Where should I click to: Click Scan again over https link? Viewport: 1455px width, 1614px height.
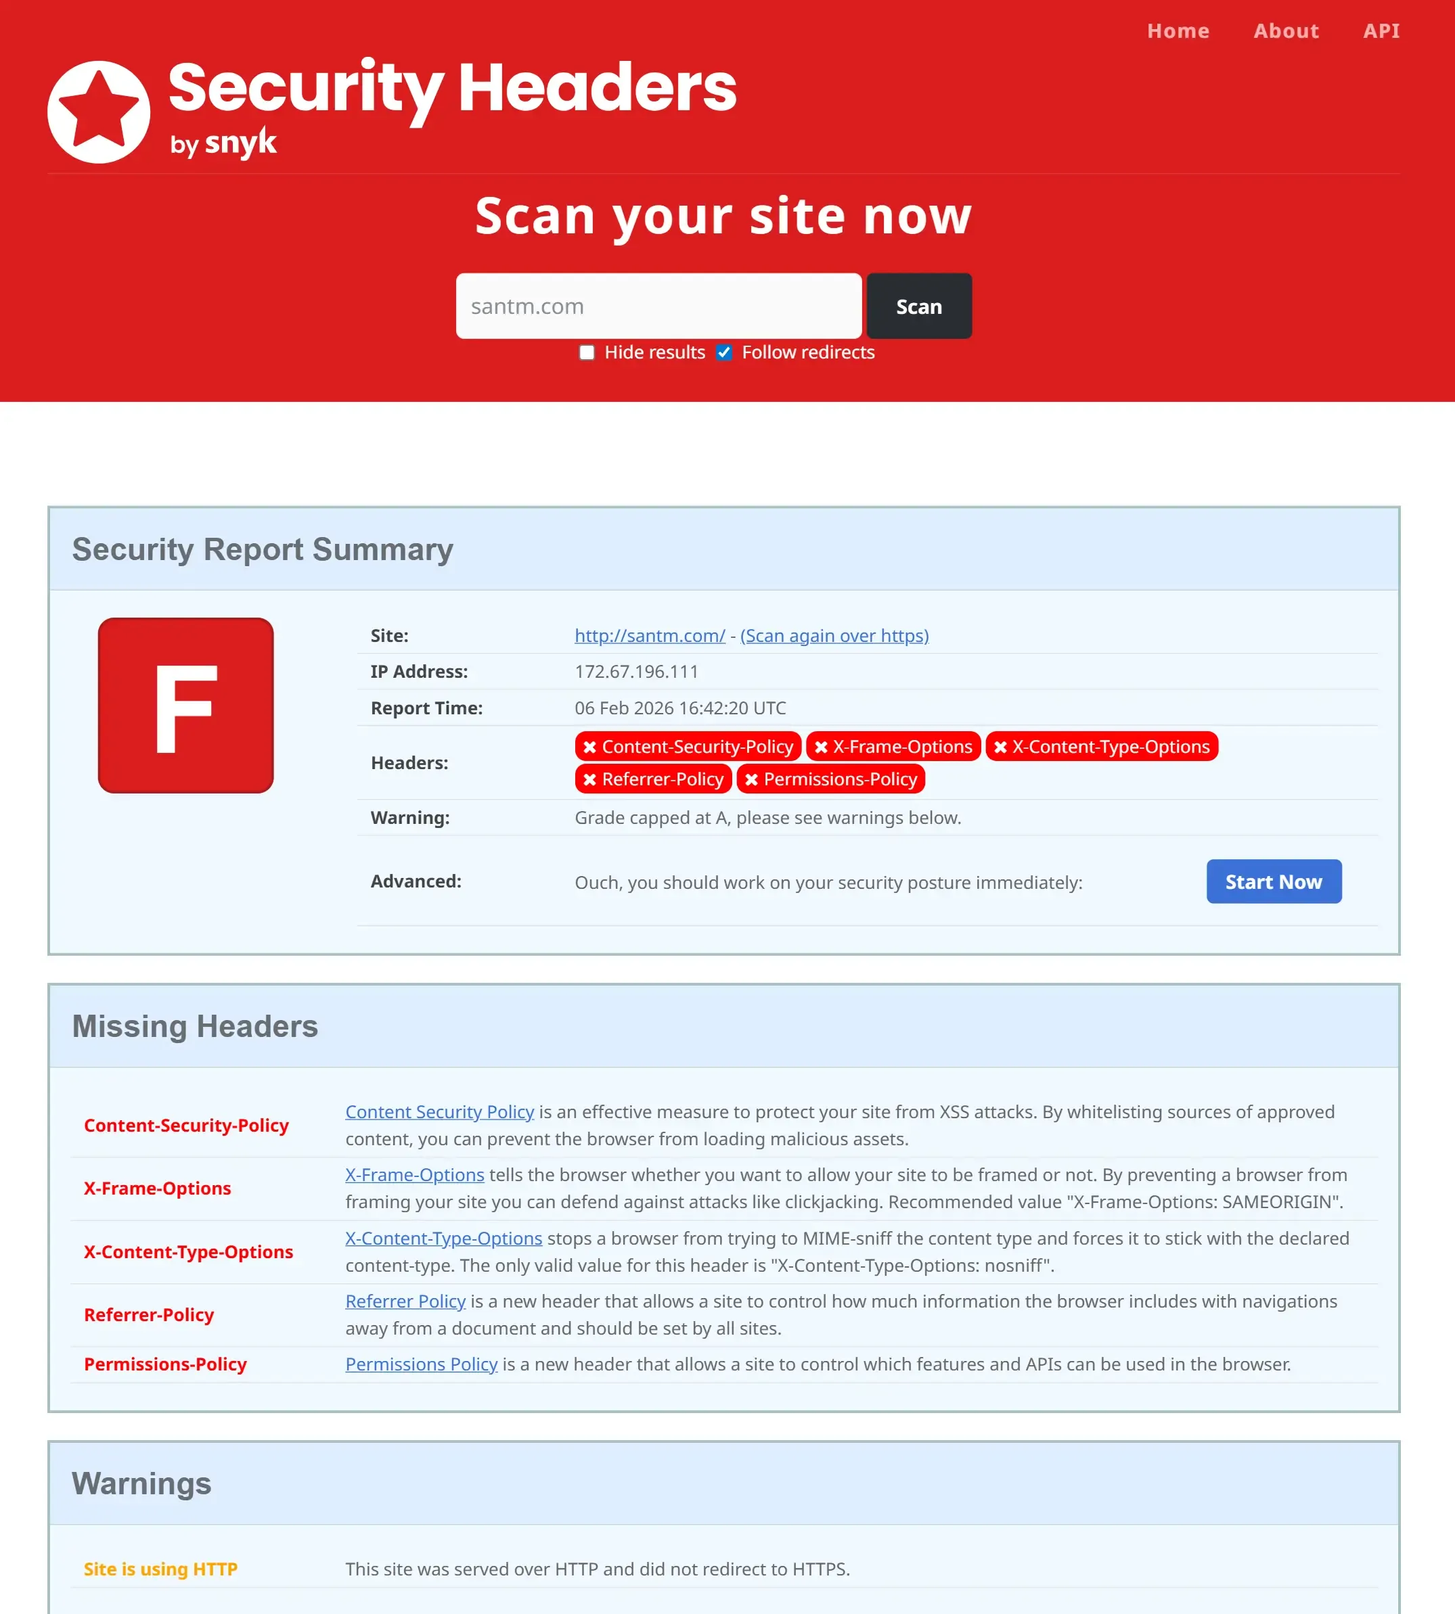pos(834,635)
